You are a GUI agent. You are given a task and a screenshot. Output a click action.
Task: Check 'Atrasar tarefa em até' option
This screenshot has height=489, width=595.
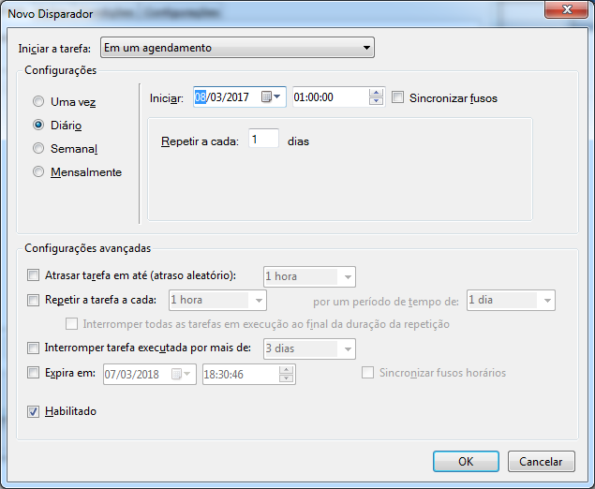click(35, 276)
